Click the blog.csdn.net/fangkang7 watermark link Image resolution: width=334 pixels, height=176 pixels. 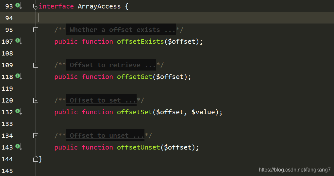[294, 170]
